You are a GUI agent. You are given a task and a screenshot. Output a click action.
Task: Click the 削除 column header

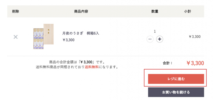click(x=16, y=11)
